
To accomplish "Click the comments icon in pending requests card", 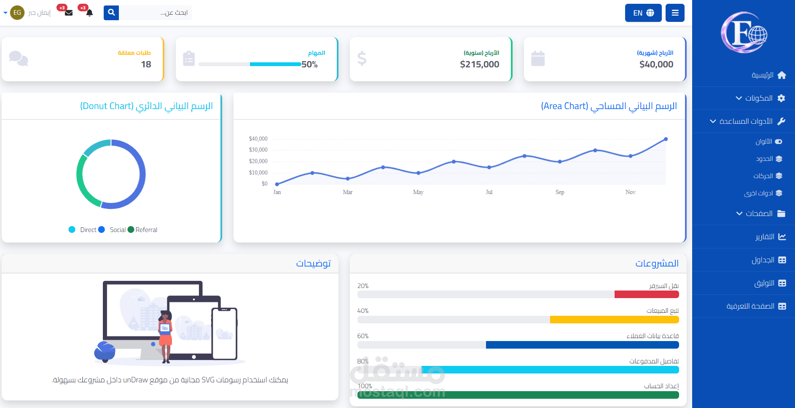I will coord(19,59).
